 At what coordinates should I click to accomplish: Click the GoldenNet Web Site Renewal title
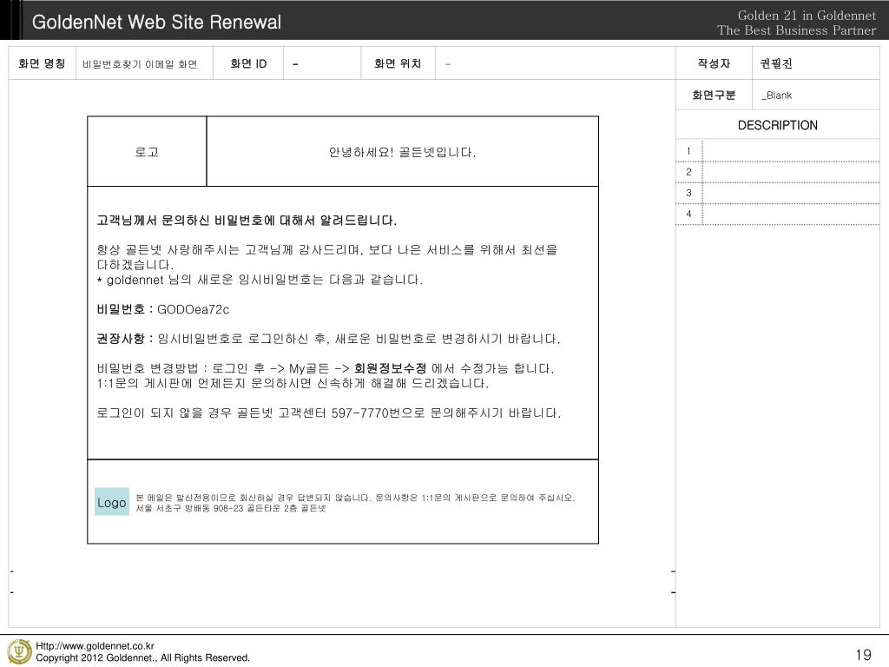click(x=156, y=22)
